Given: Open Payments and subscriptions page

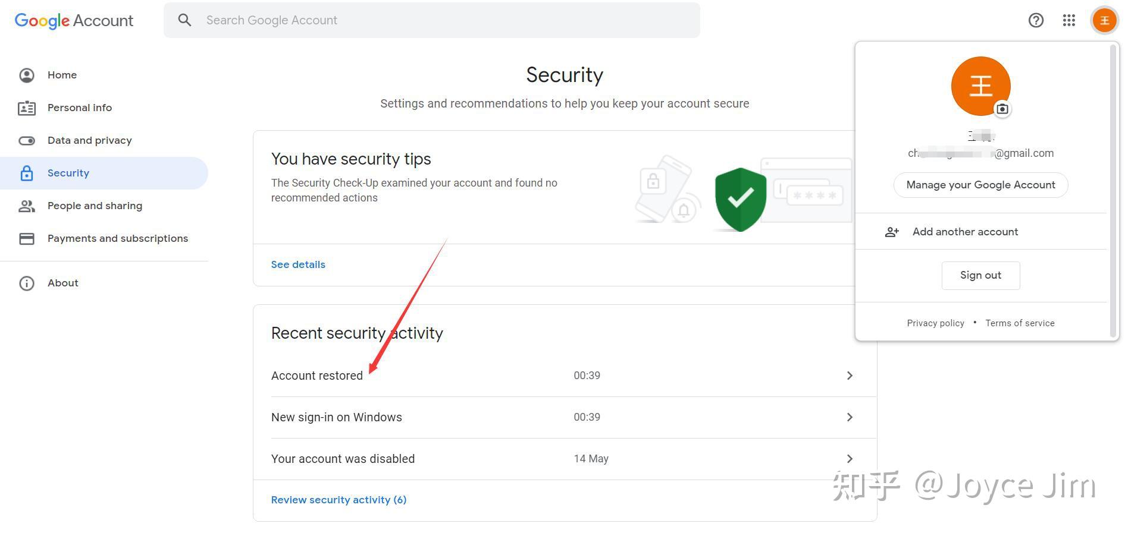Looking at the screenshot, I should click(117, 238).
